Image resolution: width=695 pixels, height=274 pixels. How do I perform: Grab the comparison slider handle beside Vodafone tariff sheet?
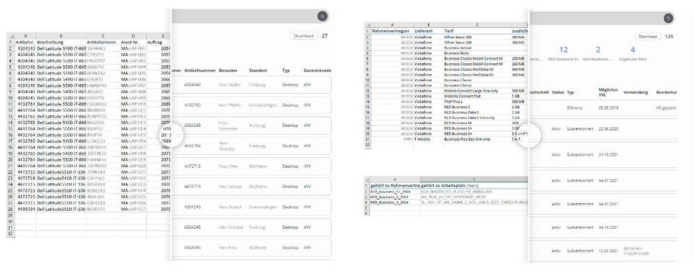(x=530, y=135)
